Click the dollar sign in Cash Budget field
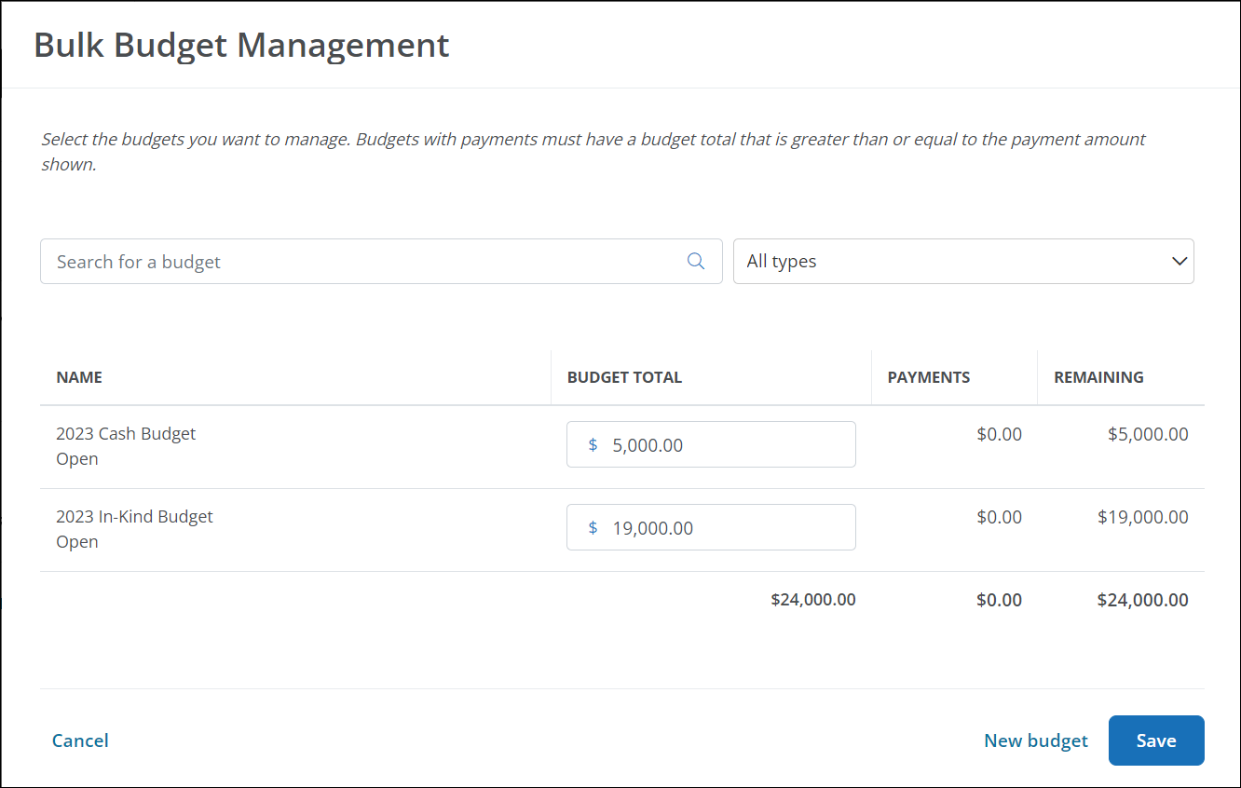 593,445
